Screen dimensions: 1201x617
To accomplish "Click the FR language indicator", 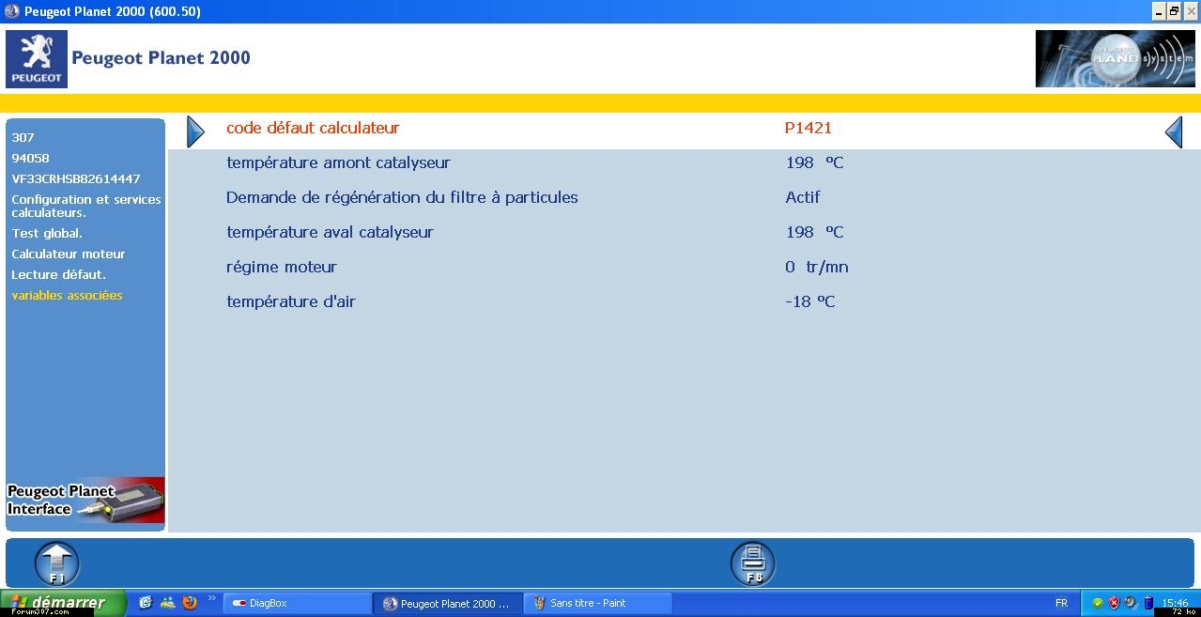I will click(x=1061, y=603).
